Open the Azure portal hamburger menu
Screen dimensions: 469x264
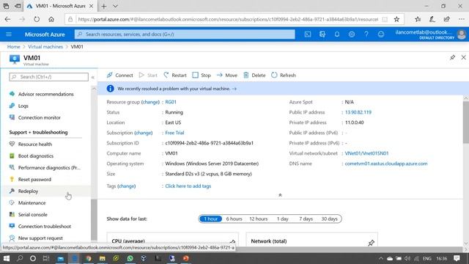tap(9, 34)
